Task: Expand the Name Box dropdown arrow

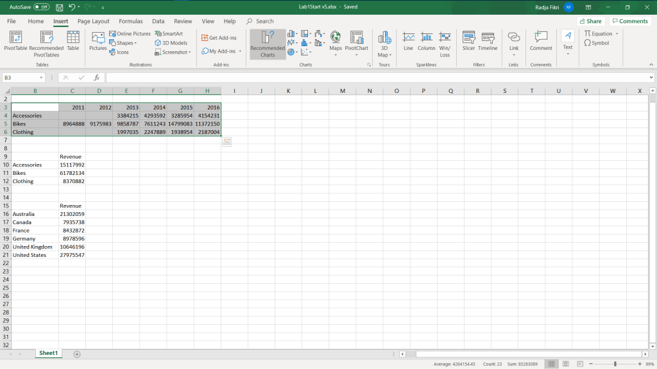Action: pyautogui.click(x=42, y=78)
